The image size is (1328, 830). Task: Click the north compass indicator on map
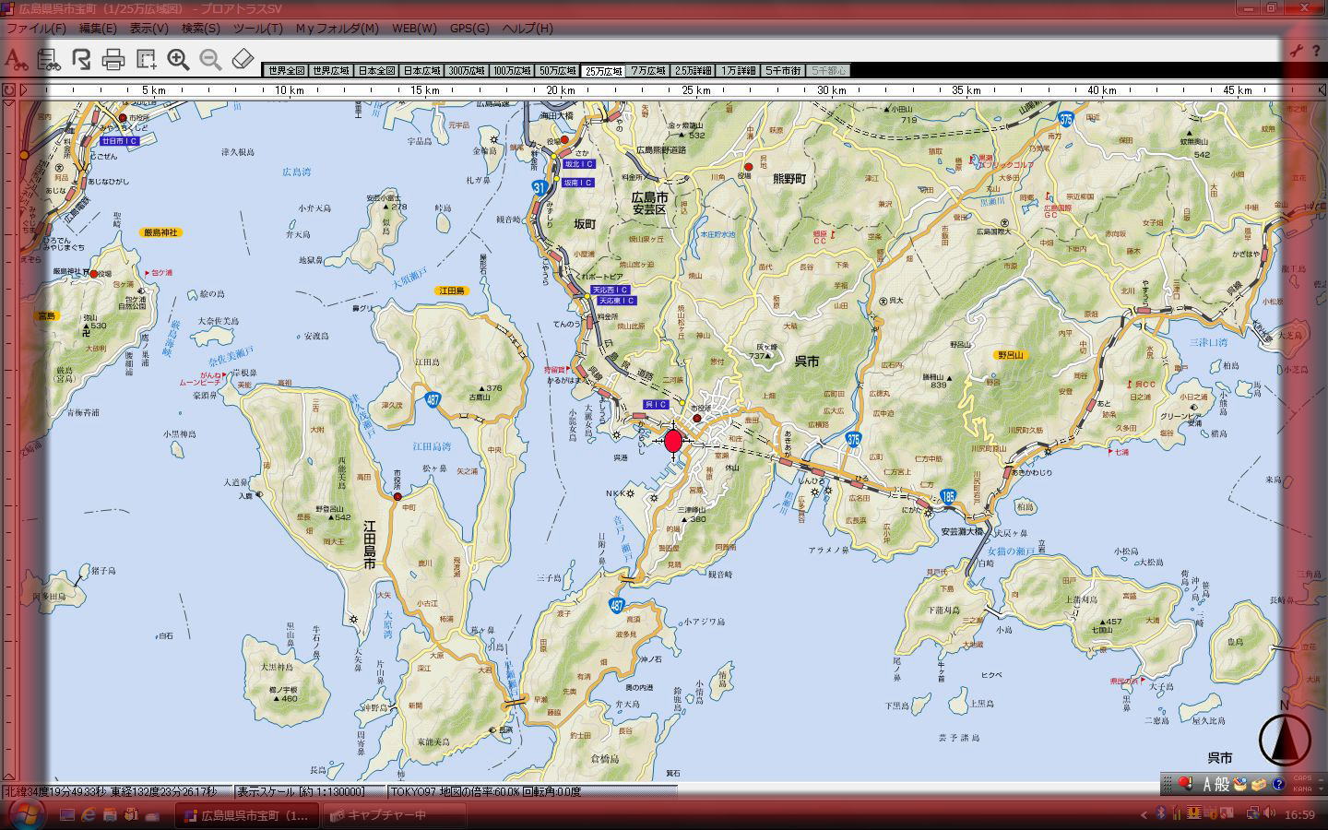[1285, 736]
